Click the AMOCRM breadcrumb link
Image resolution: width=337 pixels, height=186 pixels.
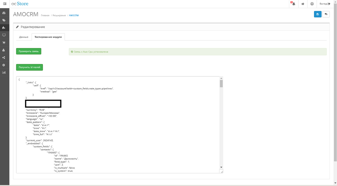(74, 15)
